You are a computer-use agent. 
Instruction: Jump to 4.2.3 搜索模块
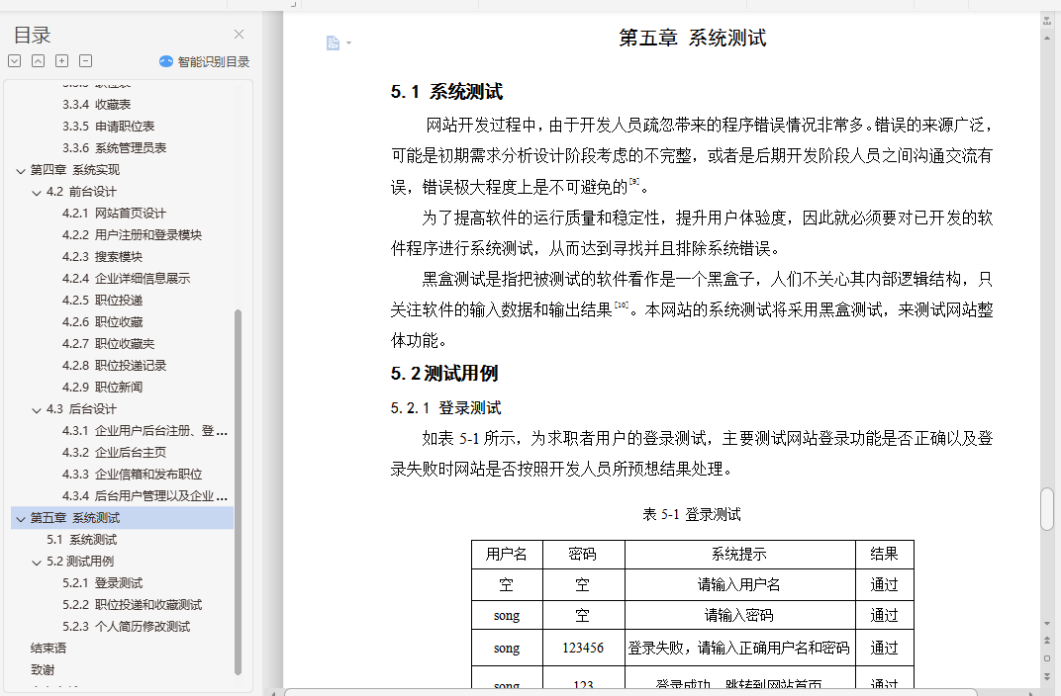point(102,256)
